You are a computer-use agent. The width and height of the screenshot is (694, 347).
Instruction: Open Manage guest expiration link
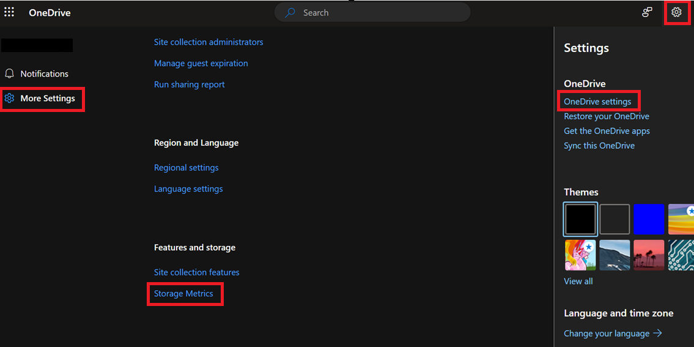tap(201, 64)
